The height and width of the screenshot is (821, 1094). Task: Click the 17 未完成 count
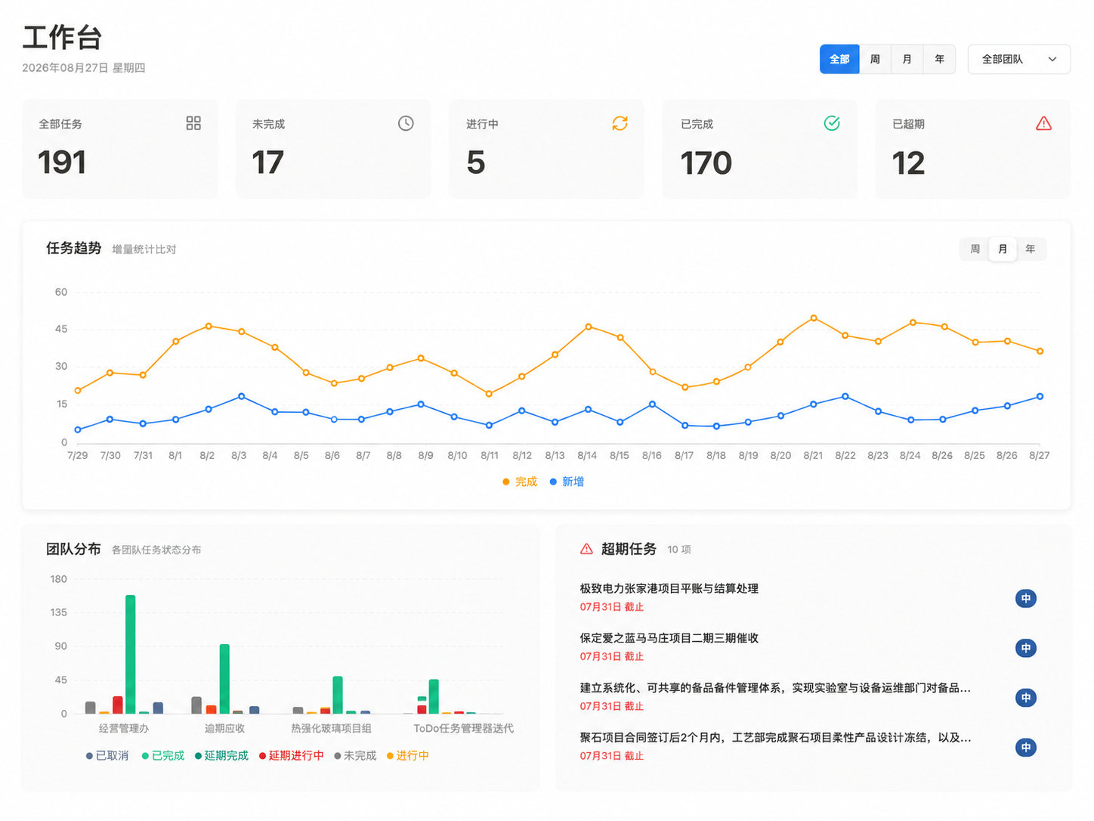pyautogui.click(x=267, y=163)
